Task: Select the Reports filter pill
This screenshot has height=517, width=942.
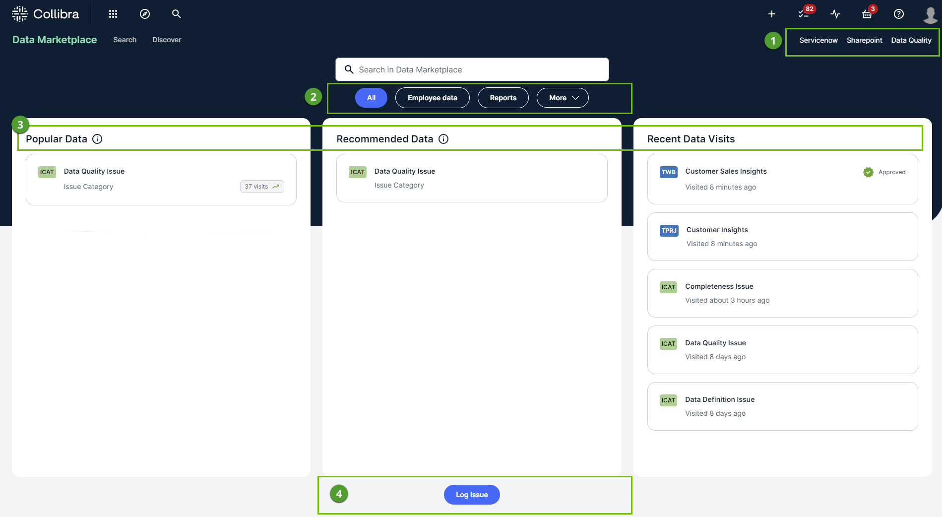Action: [x=503, y=98]
